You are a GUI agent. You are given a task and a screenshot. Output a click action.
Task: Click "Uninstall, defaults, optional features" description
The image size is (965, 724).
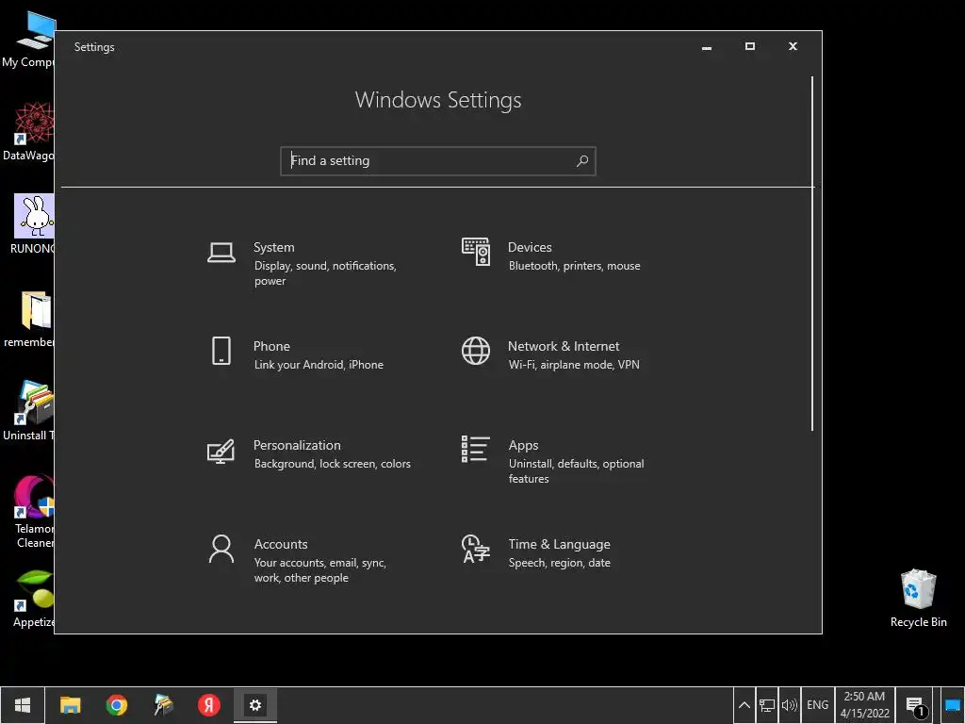point(576,471)
